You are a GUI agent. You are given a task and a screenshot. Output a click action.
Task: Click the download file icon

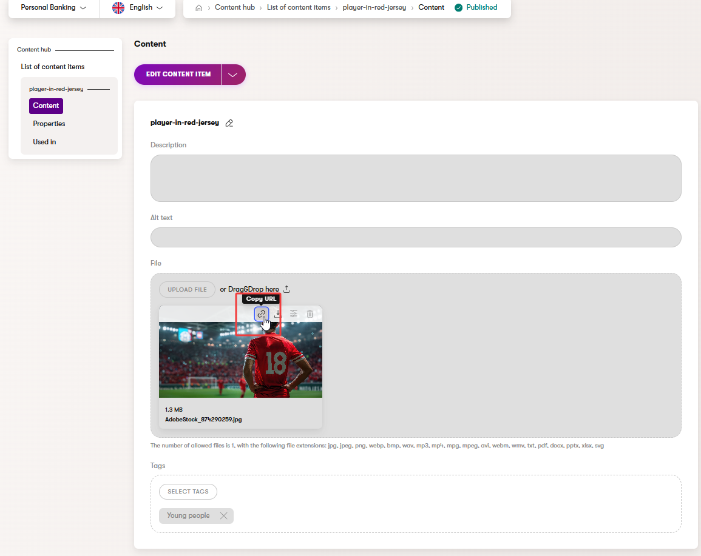277,314
